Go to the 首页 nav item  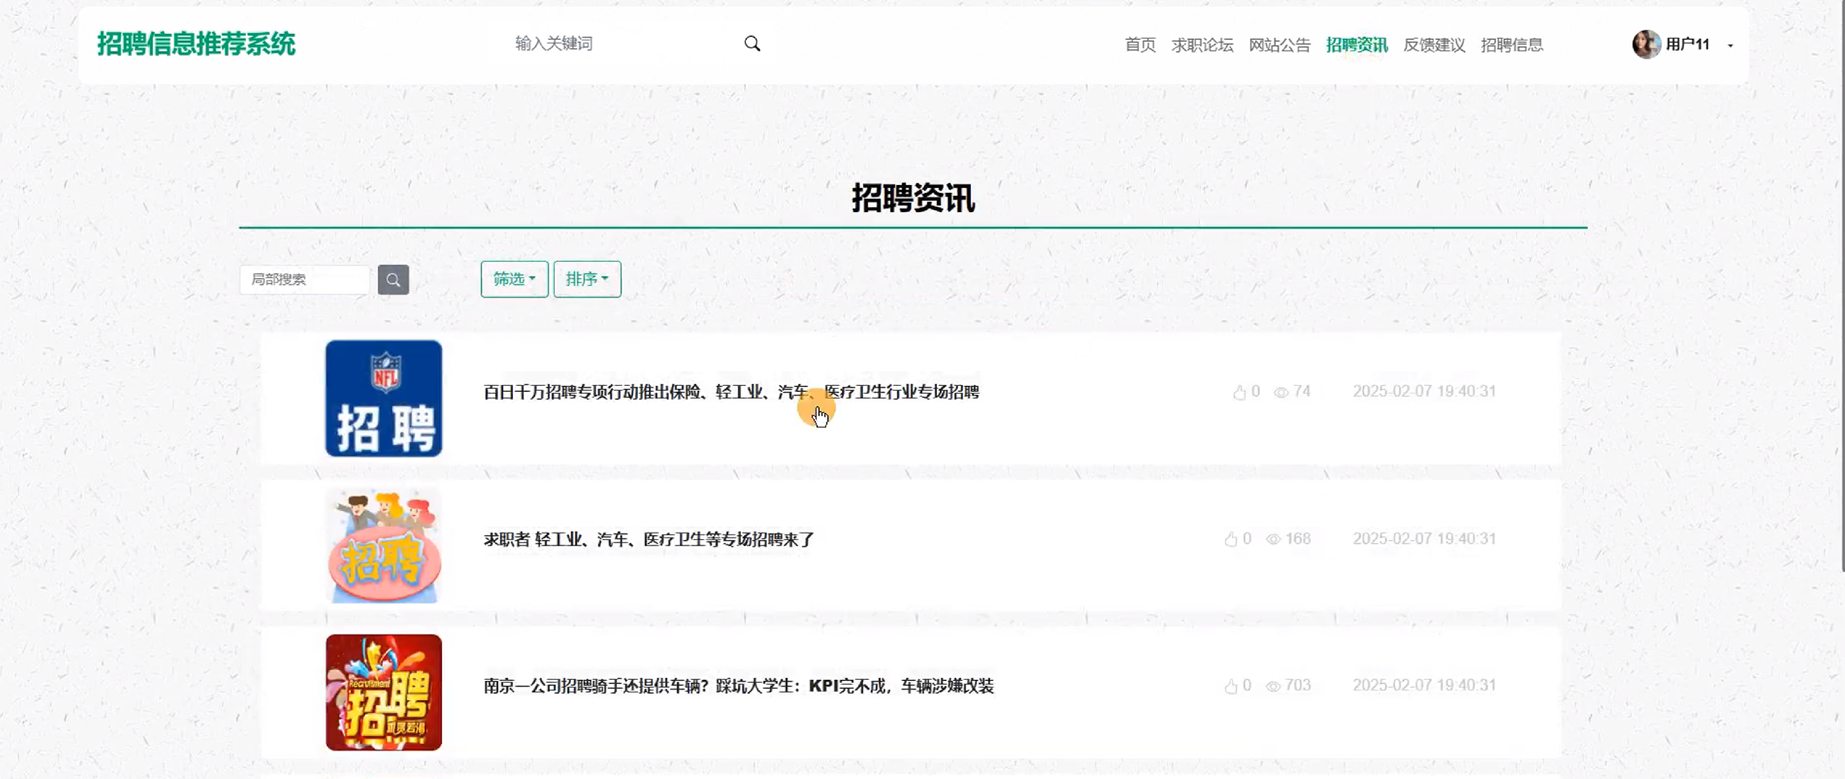click(1140, 45)
